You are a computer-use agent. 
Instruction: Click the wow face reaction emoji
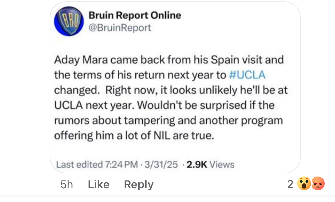304,184
